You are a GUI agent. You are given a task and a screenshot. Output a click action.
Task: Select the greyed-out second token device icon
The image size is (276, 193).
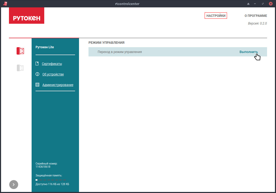click(20, 68)
